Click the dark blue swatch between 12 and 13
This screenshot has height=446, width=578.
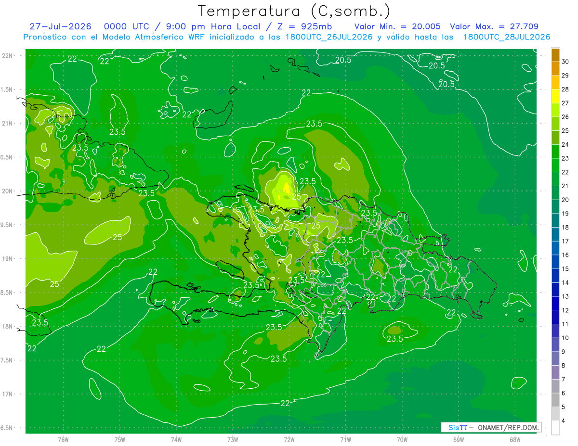pos(555,303)
